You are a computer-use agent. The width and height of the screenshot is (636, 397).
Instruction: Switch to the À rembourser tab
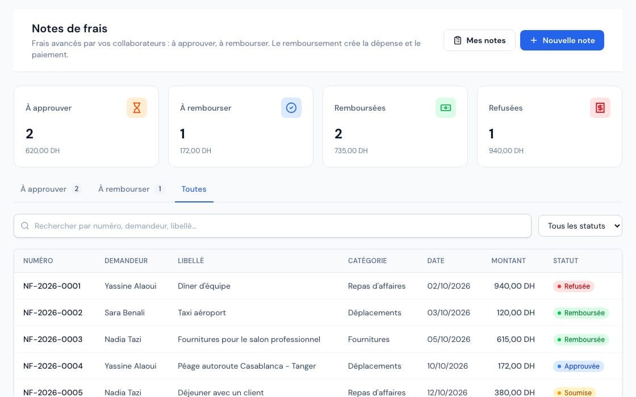pyautogui.click(x=131, y=189)
